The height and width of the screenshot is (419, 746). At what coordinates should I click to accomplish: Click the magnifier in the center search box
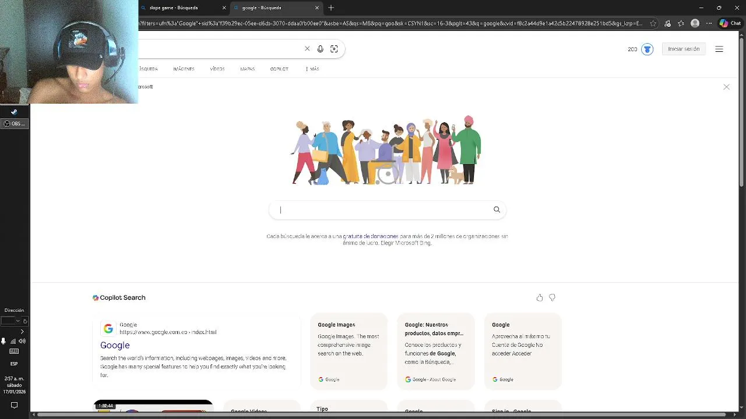497,210
